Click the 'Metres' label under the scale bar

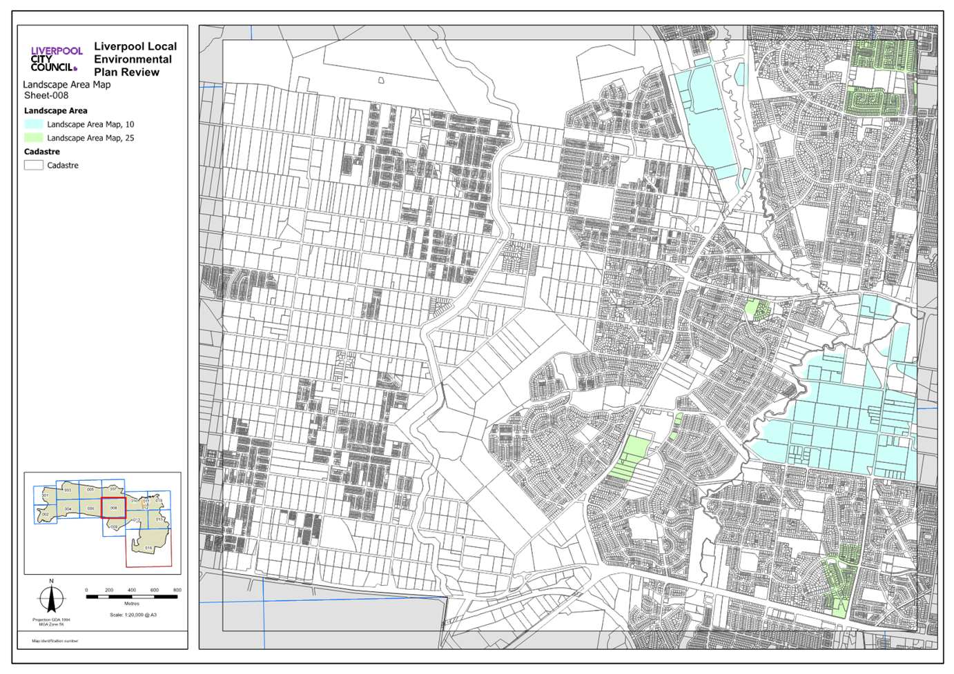coord(132,604)
